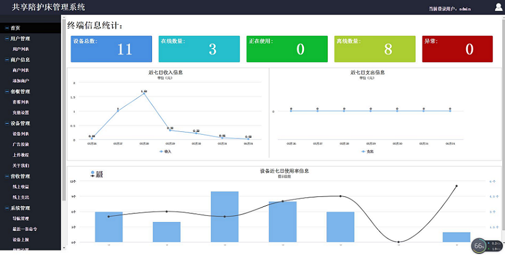This screenshot has width=505, height=255.
Task: Open 用户列表 in the sidebar
Action: [21, 49]
